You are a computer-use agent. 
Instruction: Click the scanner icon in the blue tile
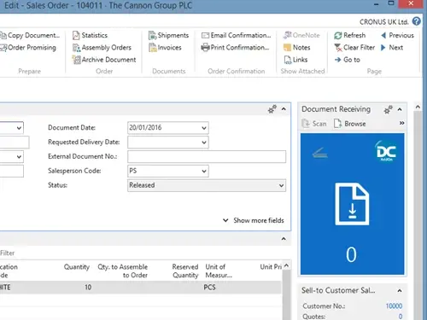[x=319, y=153]
